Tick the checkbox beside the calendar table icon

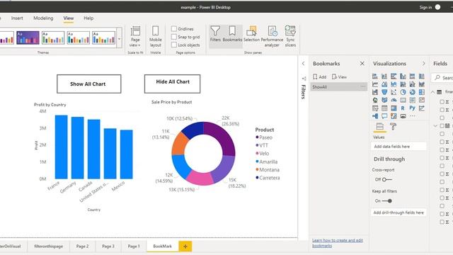click(442, 126)
